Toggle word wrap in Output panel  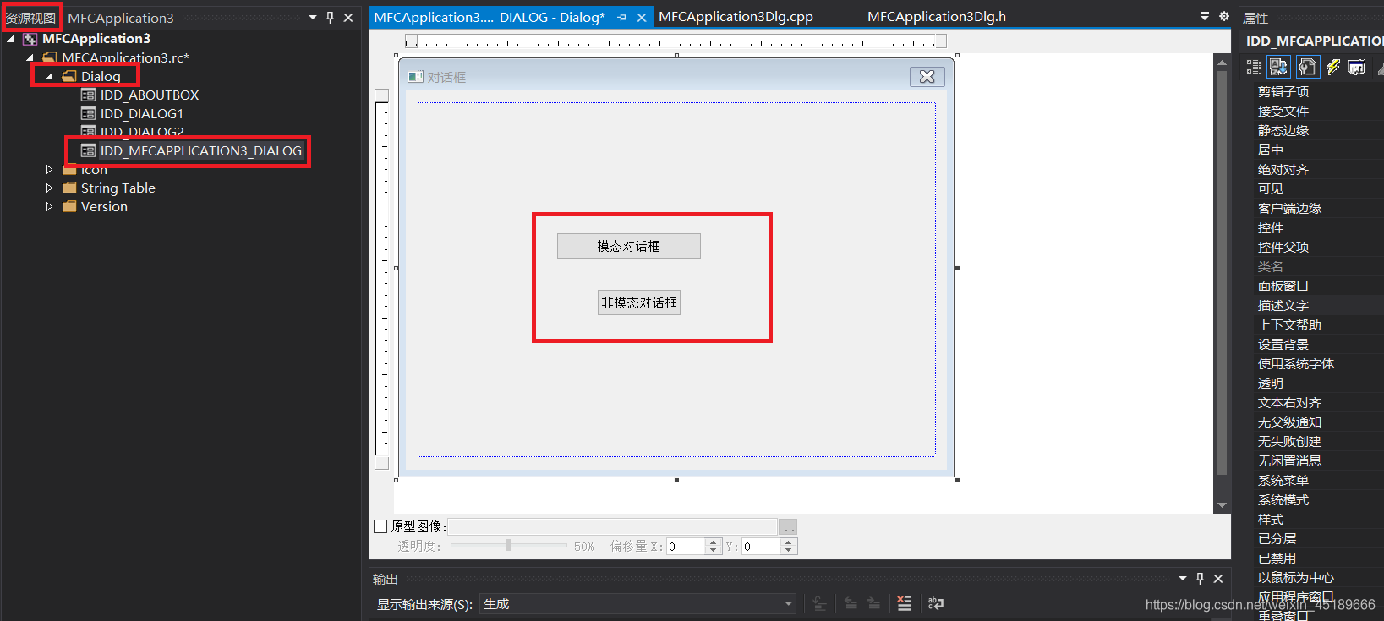tap(935, 603)
